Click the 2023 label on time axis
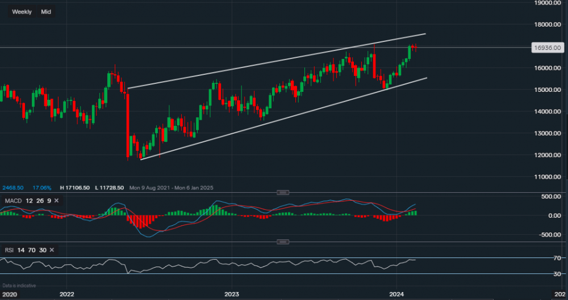The width and height of the screenshot is (568, 300). click(231, 294)
